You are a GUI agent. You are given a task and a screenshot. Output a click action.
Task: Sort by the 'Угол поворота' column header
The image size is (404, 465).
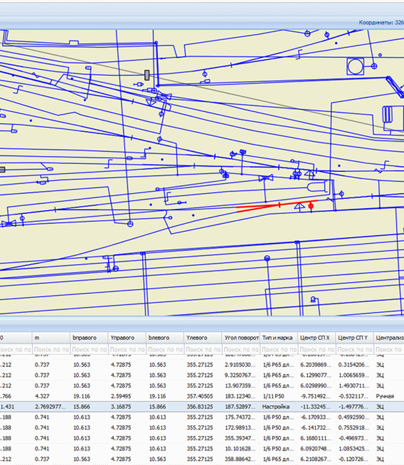(x=241, y=337)
